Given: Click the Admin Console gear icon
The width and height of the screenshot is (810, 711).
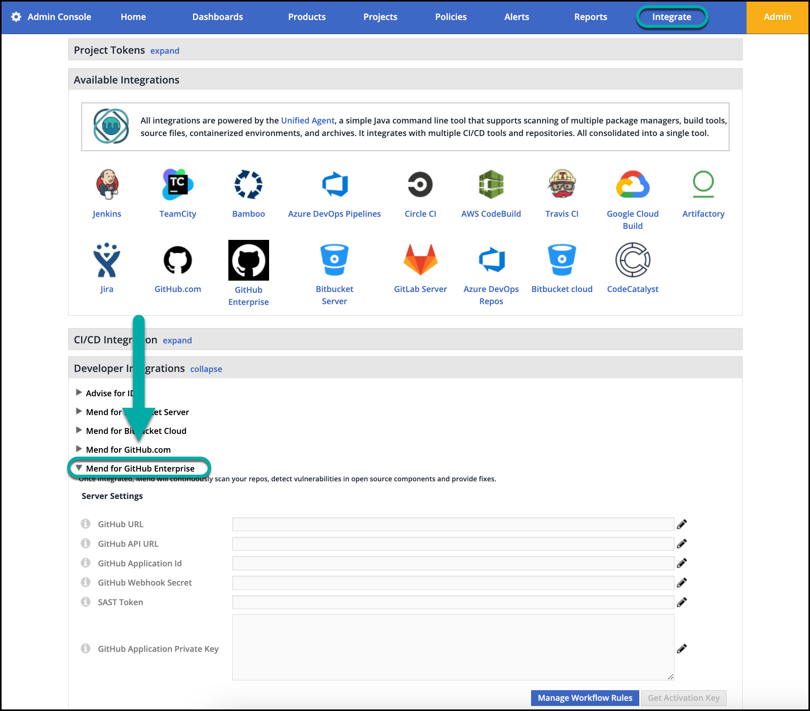Looking at the screenshot, I should pyautogui.click(x=16, y=16).
